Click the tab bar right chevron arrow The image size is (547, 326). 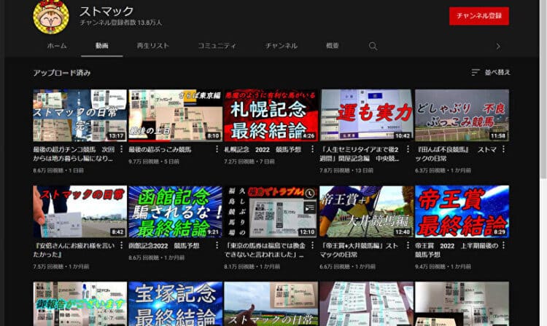(x=498, y=46)
